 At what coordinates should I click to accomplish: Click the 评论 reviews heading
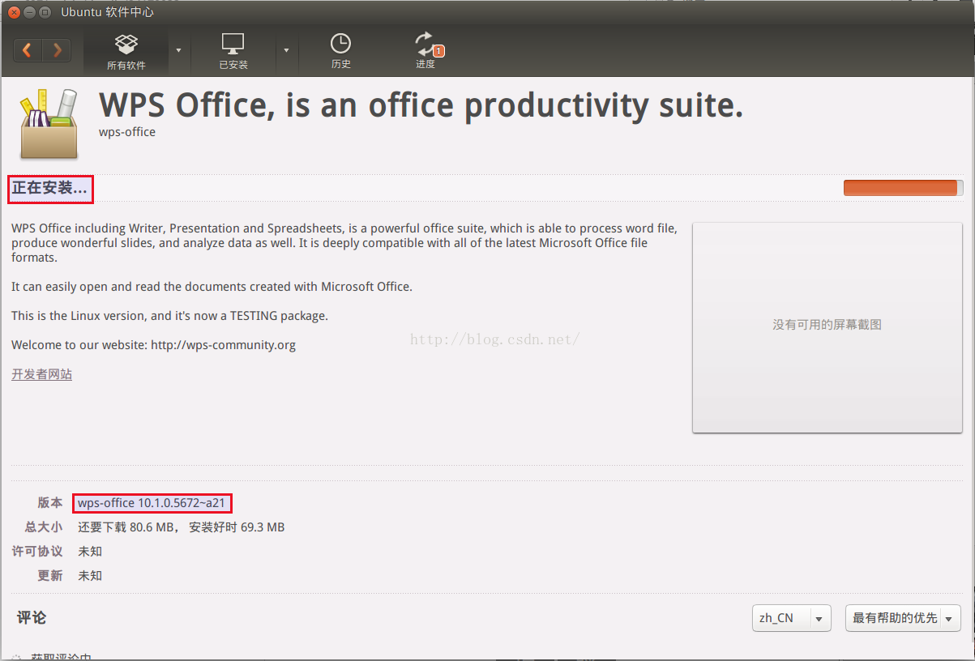32,618
